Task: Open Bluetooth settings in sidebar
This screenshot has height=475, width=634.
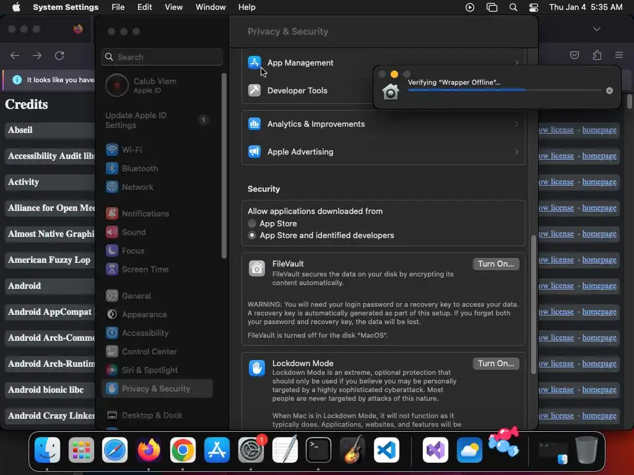Action: (x=158, y=168)
